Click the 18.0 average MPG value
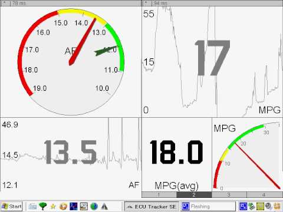 pos(176,153)
